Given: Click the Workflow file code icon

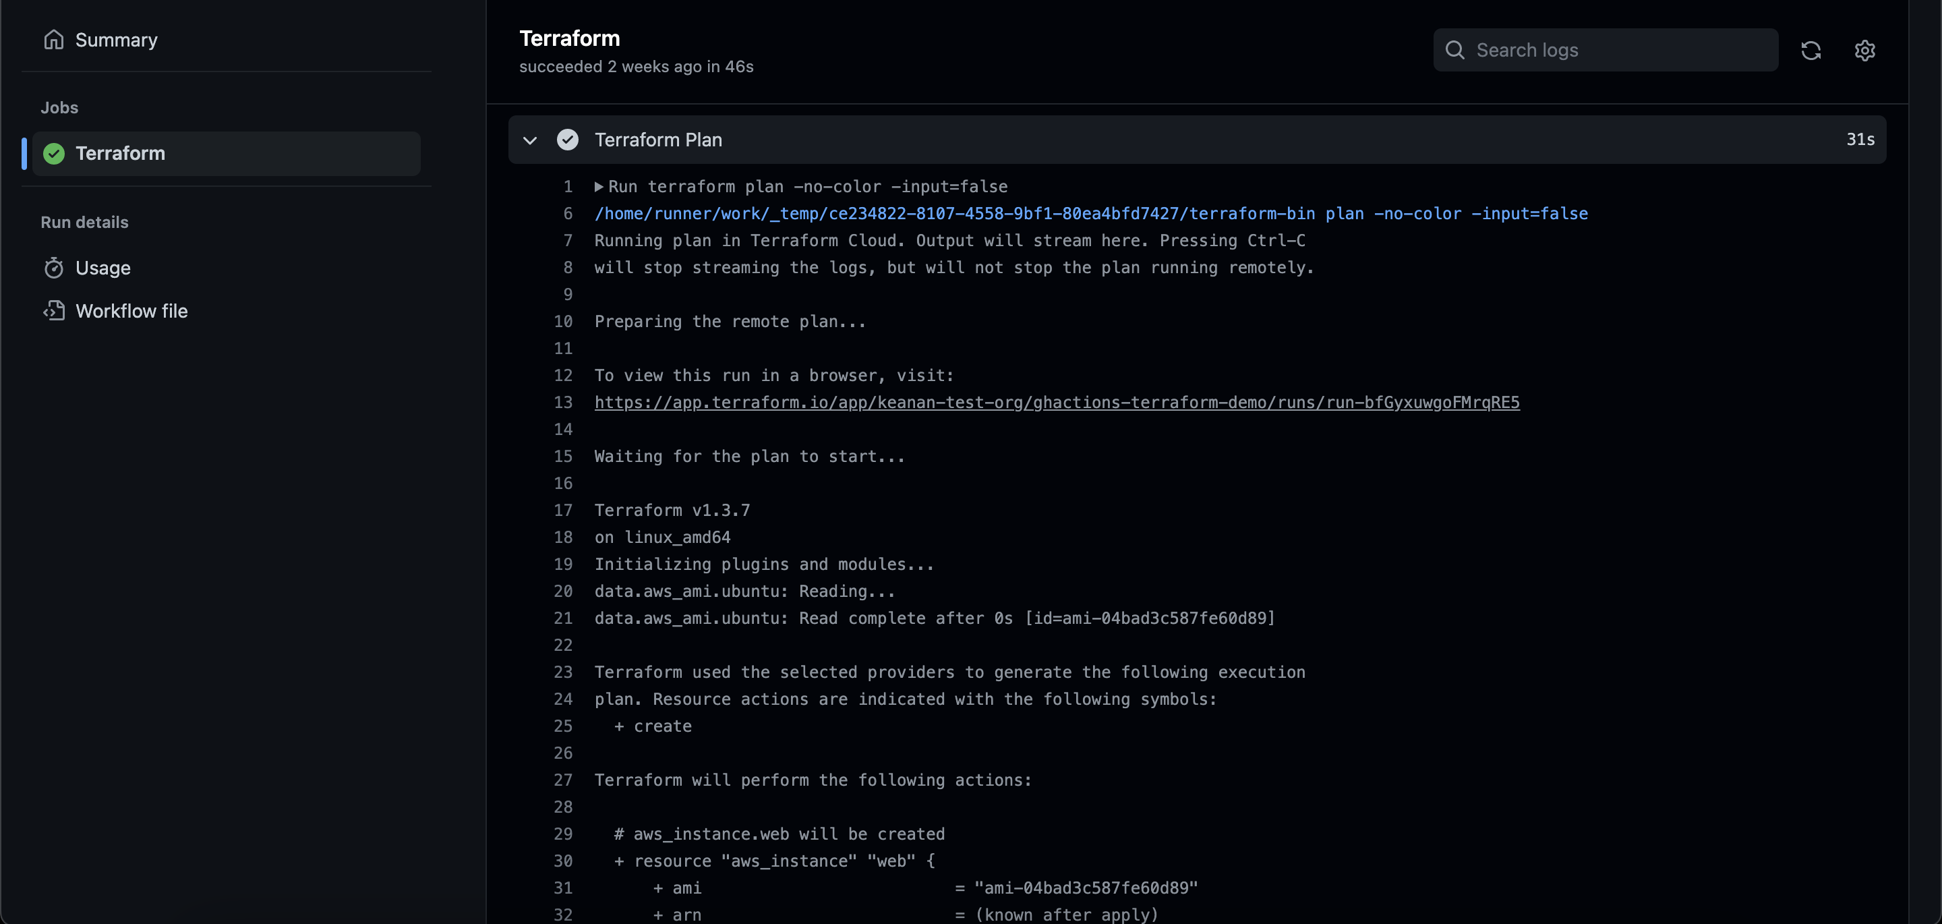Looking at the screenshot, I should (x=53, y=311).
